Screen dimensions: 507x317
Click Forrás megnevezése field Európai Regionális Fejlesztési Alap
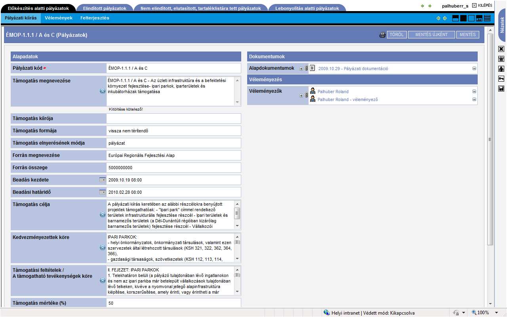pos(173,155)
